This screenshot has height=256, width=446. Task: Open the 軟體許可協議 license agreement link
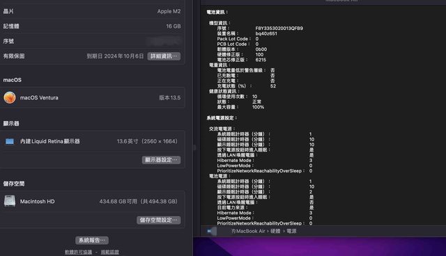79,252
